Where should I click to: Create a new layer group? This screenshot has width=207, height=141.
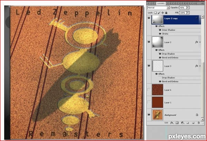pos(188,123)
